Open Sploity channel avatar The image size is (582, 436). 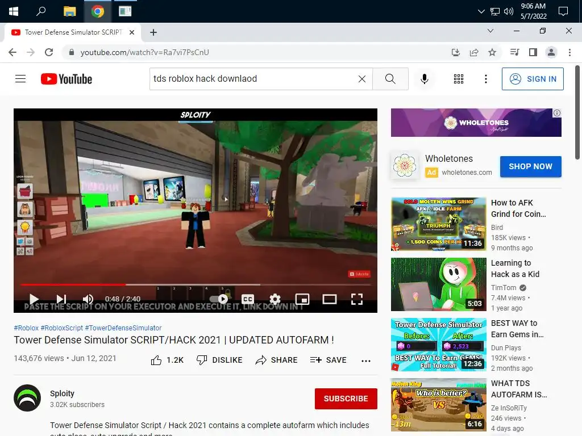pos(27,398)
